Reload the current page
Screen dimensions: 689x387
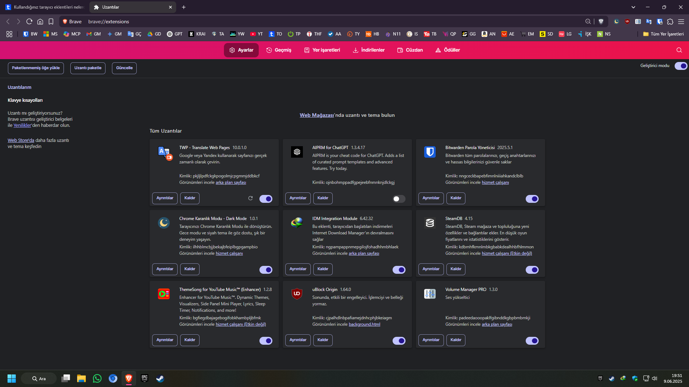coord(29,21)
